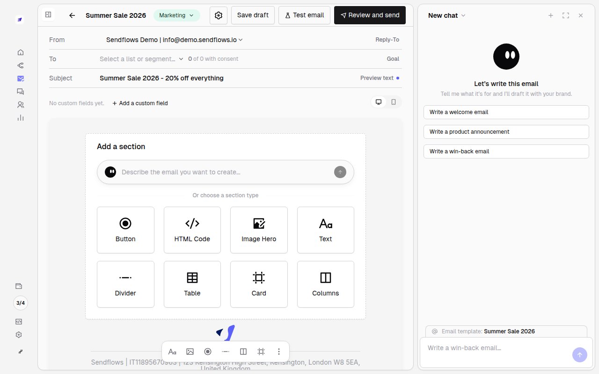Open email settings gear button
The image size is (599, 374).
[219, 15]
